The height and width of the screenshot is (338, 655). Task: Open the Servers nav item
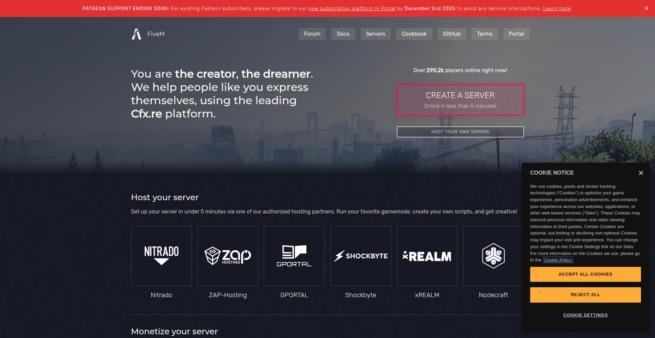coord(376,34)
